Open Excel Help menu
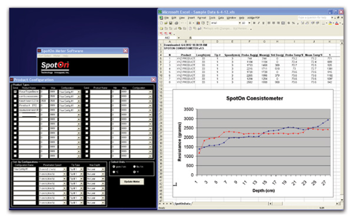 click(242, 18)
